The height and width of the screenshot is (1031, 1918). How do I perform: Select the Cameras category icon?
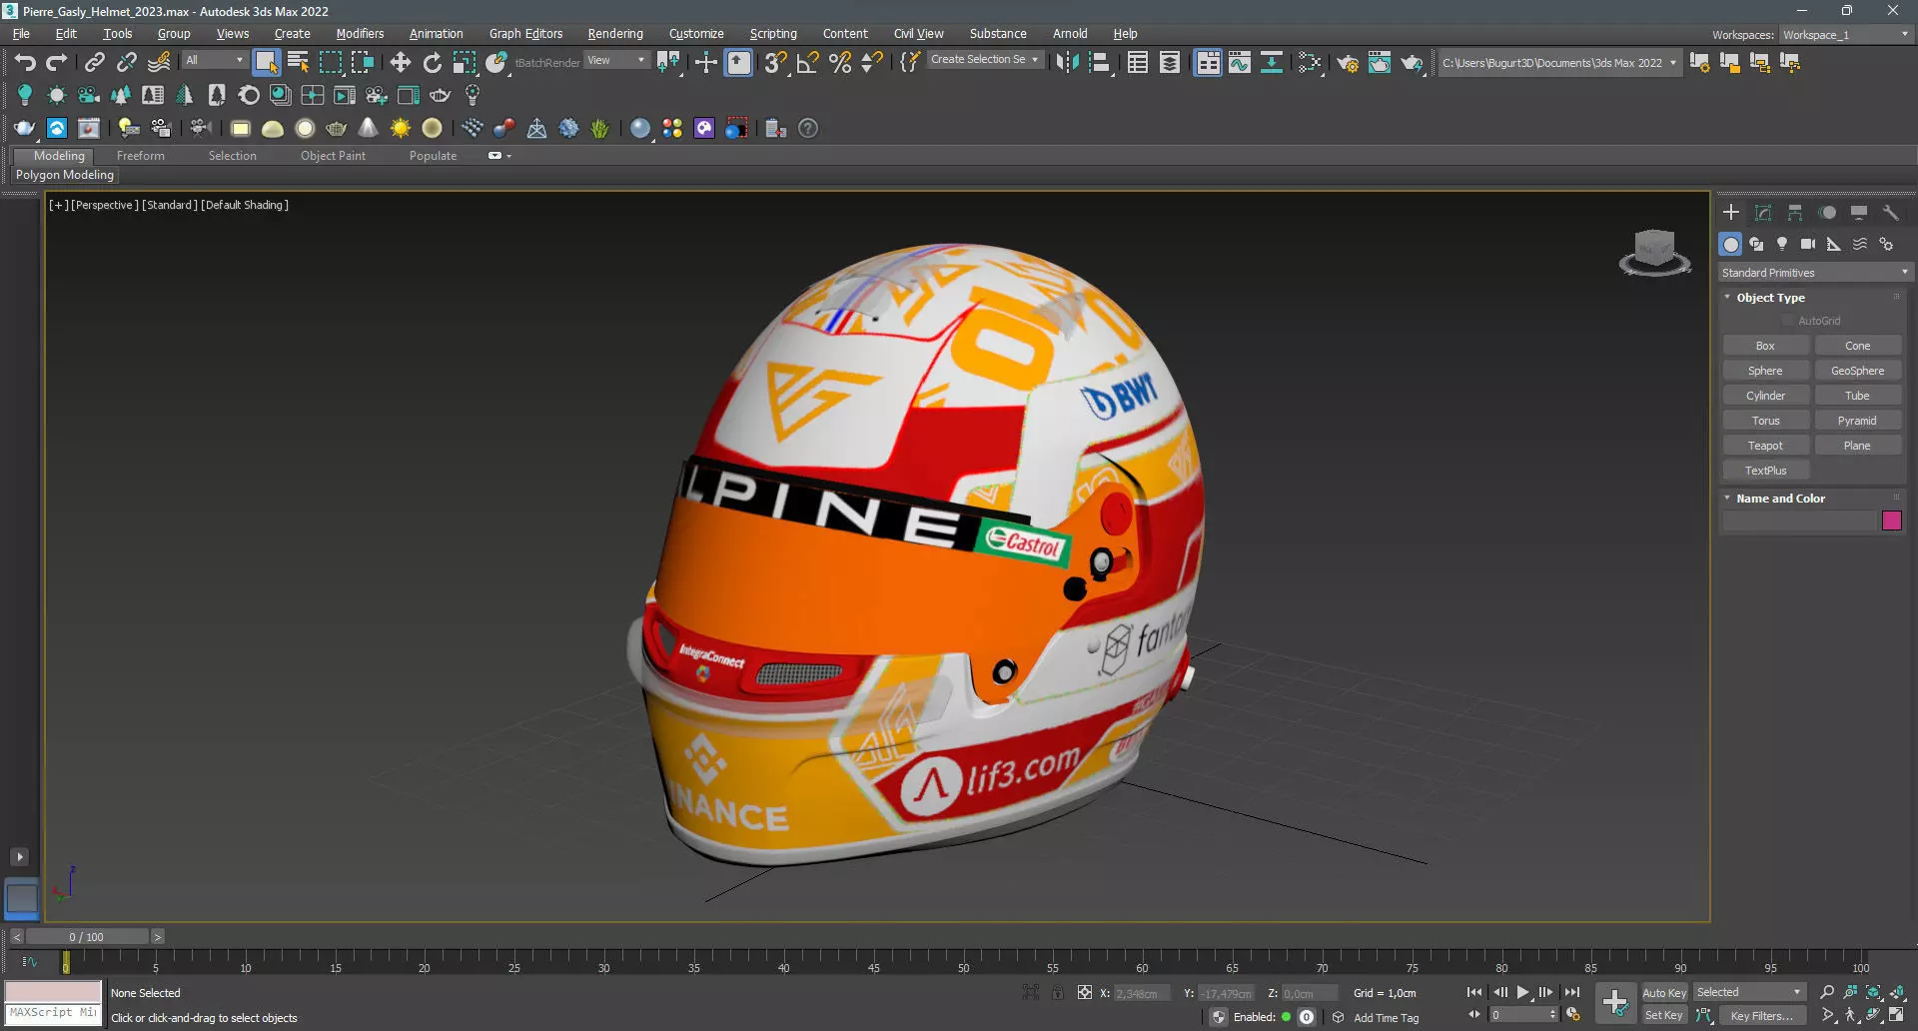pyautogui.click(x=1808, y=245)
